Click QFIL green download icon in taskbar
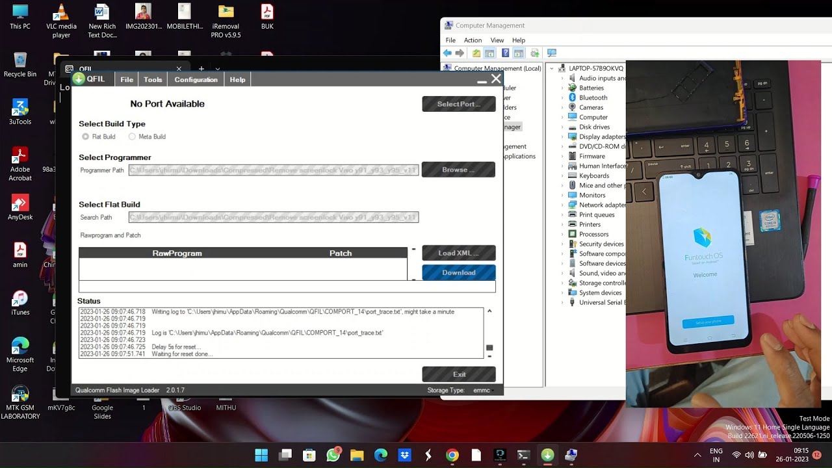Screen dimensions: 832x468 tap(547, 455)
